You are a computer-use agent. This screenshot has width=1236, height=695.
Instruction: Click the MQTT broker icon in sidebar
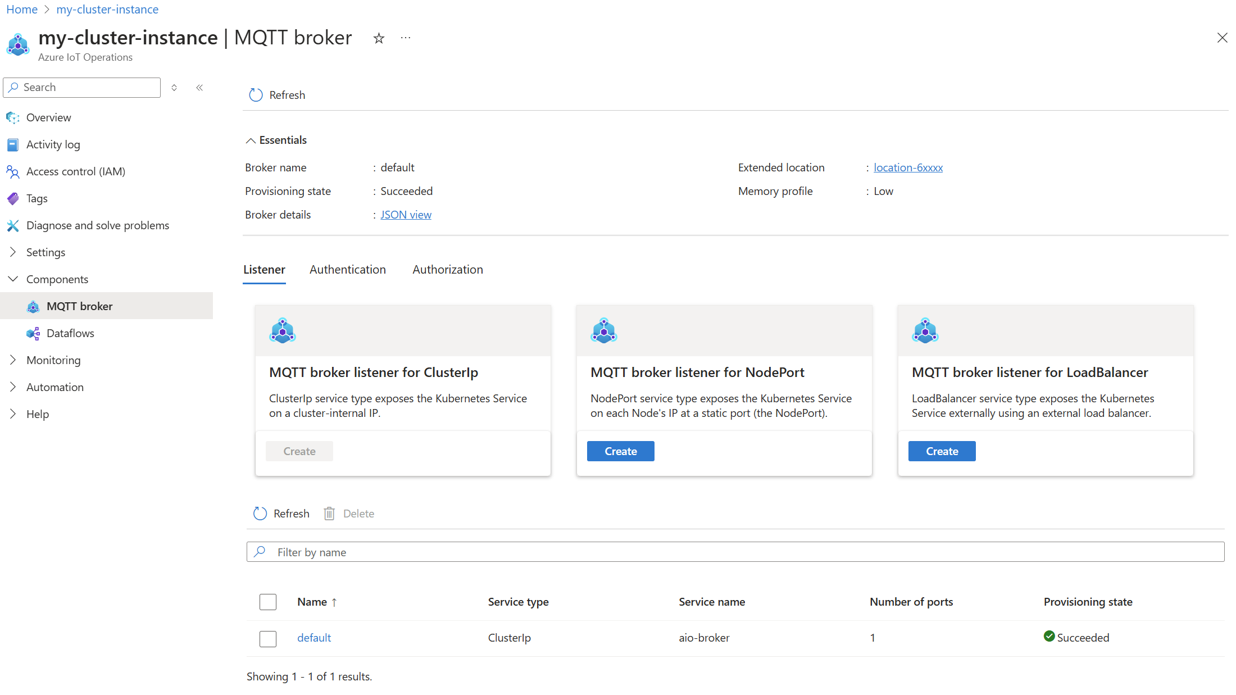coord(32,306)
